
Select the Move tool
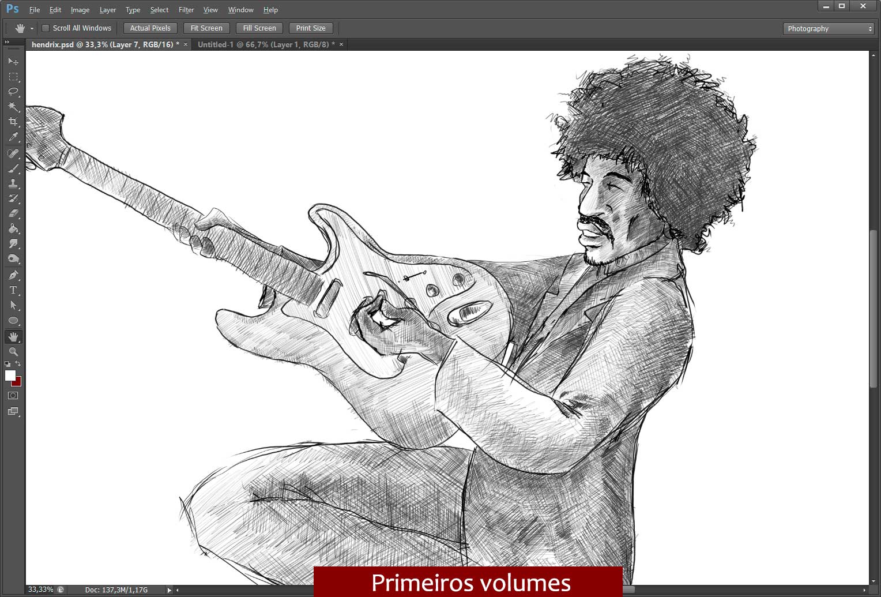pos(13,61)
